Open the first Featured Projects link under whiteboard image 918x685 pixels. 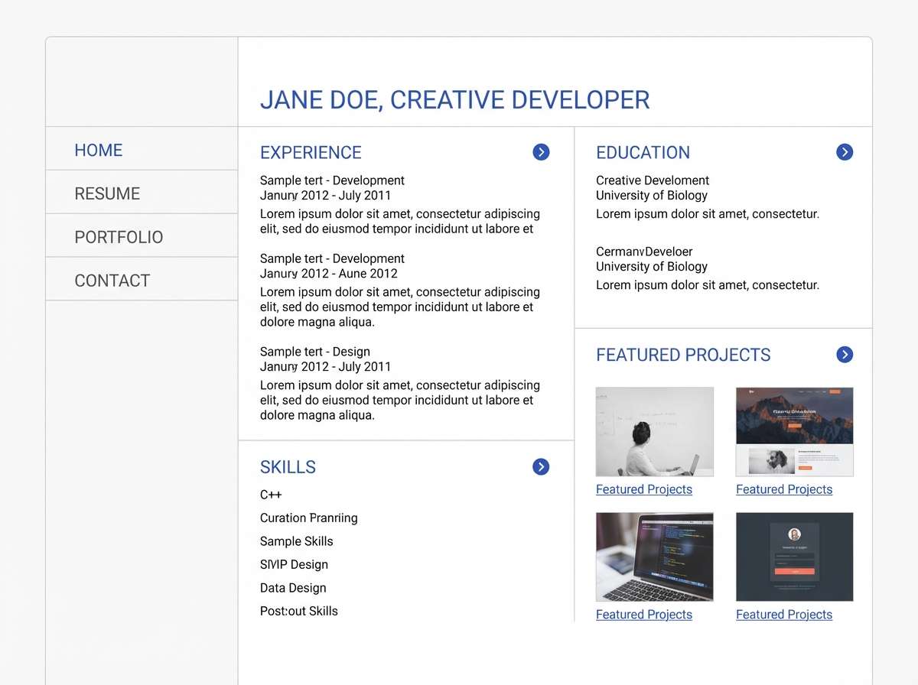coord(643,489)
